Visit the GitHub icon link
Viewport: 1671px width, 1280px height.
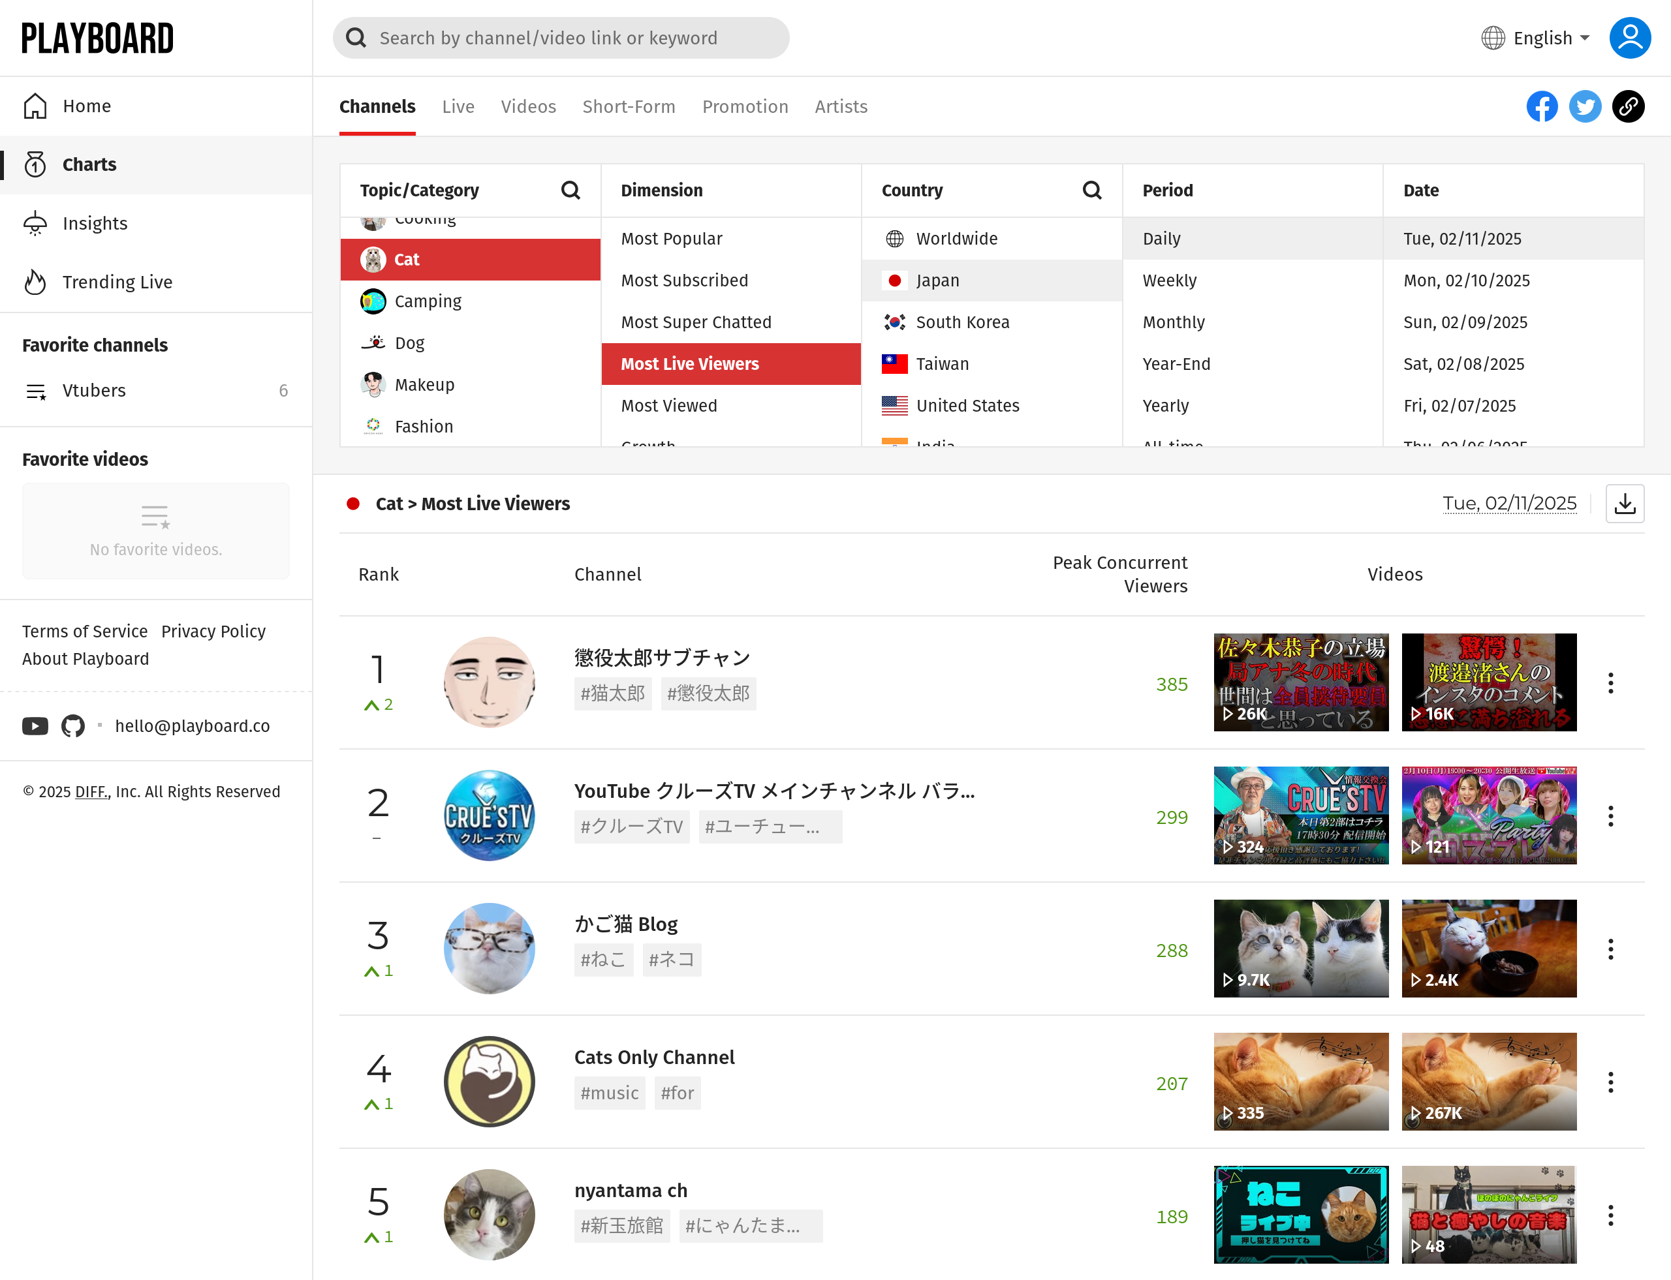73,726
